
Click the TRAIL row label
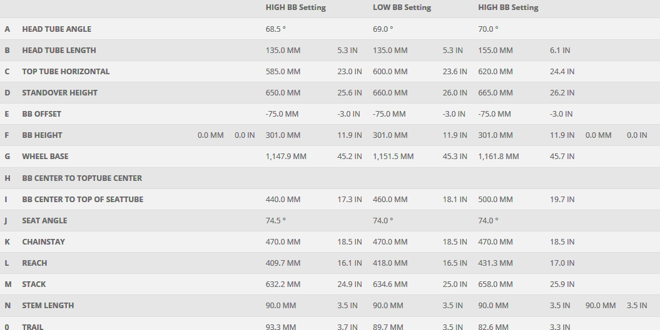[x=33, y=326]
